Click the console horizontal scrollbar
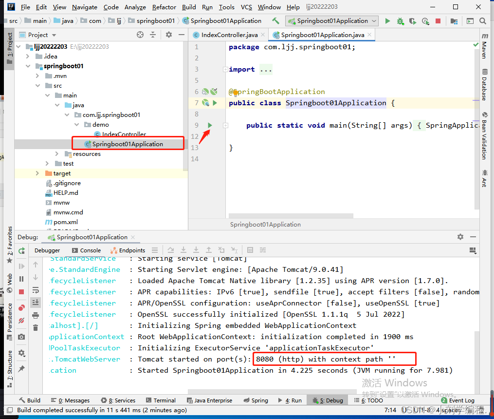Image resolution: width=494 pixels, height=419 pixels. (x=272, y=391)
